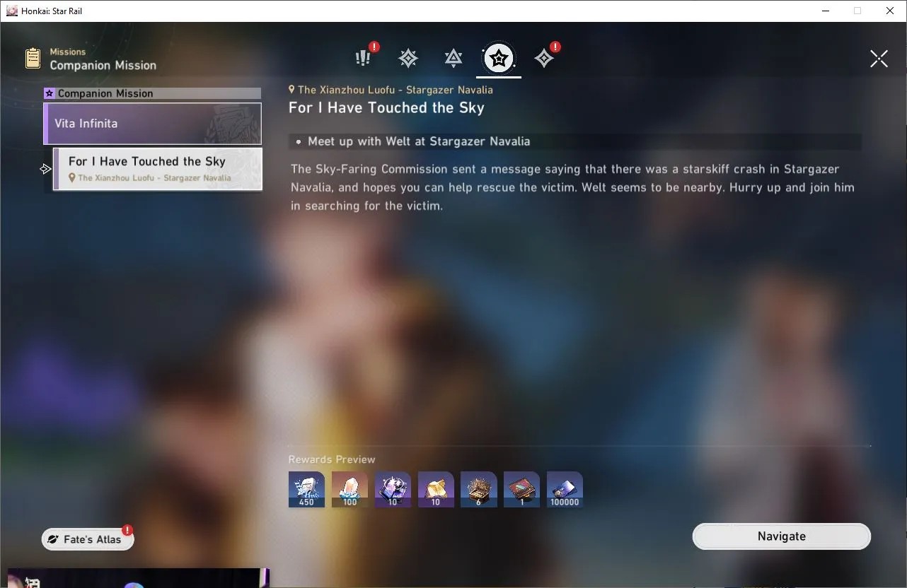Close the missions screen with the X icon
The height and width of the screenshot is (588, 907).
click(x=879, y=59)
